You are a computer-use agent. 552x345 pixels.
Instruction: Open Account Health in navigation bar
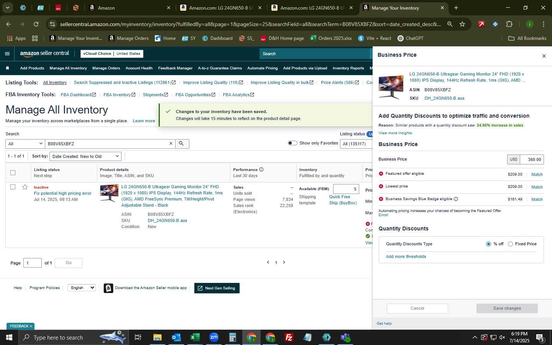point(139,68)
